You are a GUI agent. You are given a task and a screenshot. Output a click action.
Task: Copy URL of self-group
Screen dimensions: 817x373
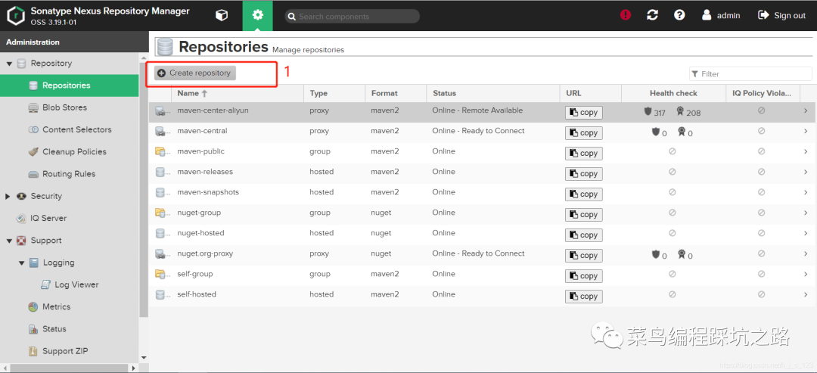pos(583,276)
